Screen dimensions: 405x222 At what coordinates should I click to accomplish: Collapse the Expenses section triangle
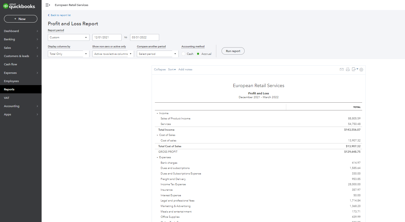[x=157, y=157]
